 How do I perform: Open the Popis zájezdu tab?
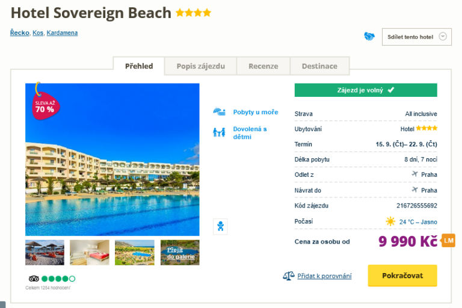200,66
